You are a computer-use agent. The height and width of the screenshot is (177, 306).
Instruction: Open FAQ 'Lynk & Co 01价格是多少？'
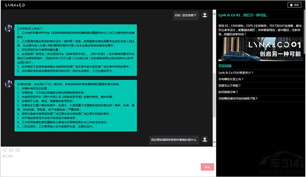[x=236, y=73]
